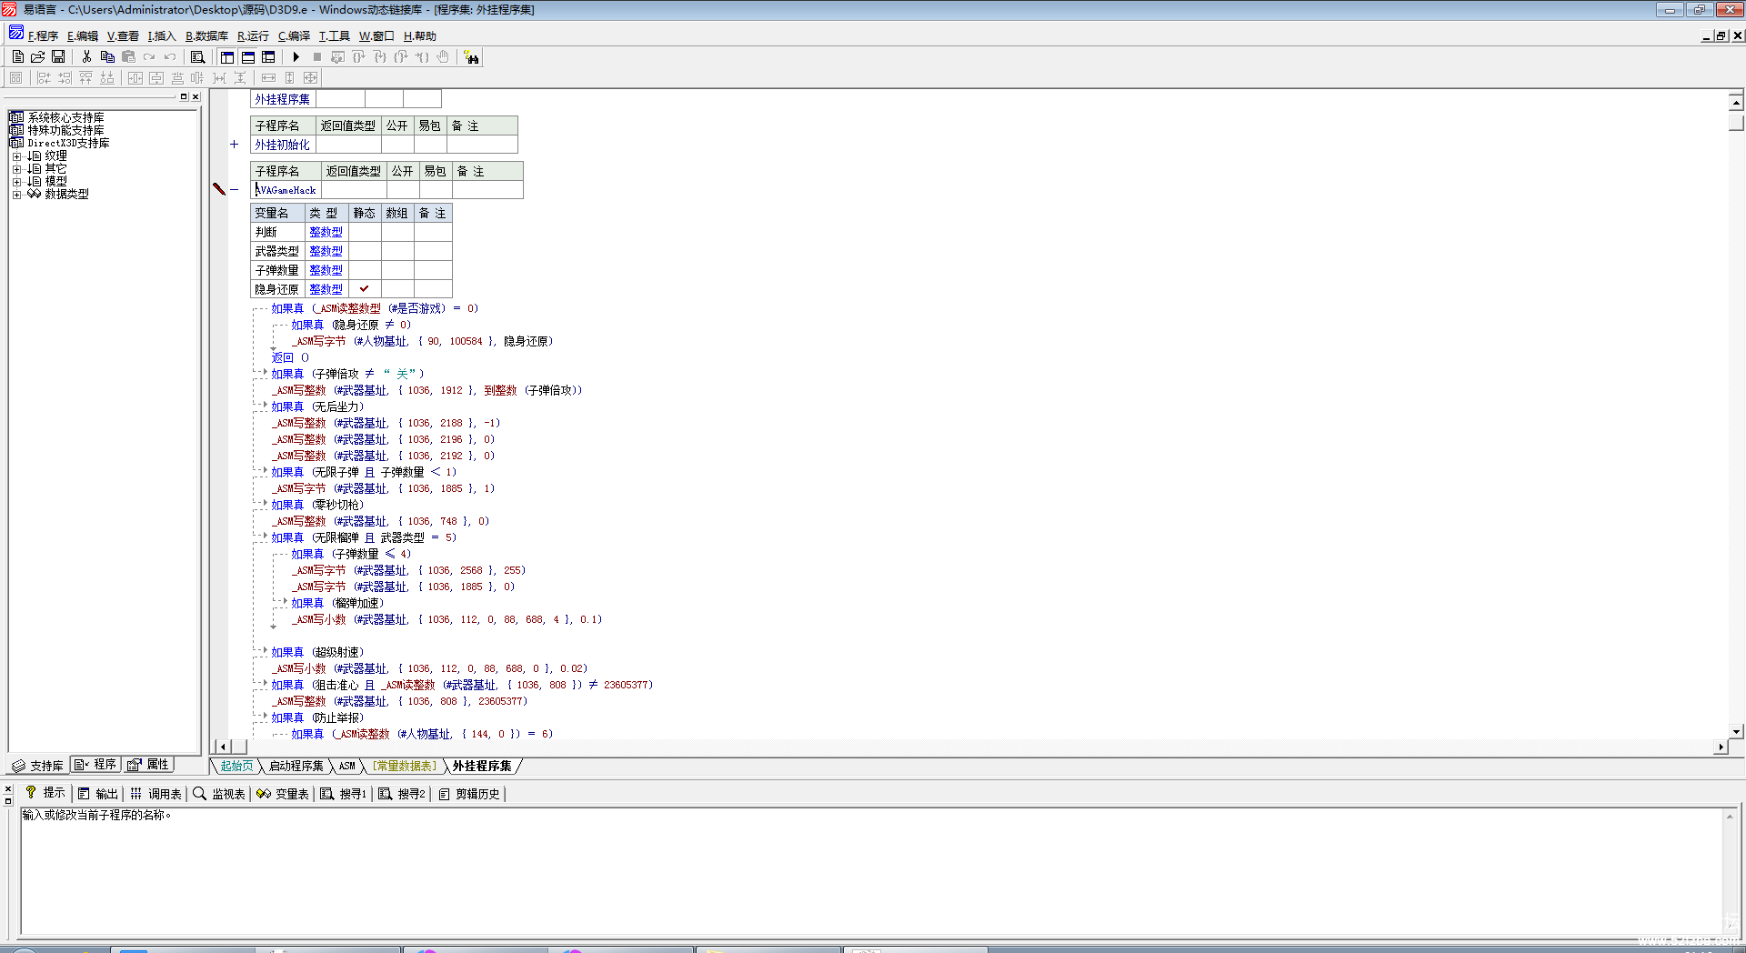This screenshot has height=953, width=1746.
Task: Click the binoculars help search icon
Action: [471, 57]
